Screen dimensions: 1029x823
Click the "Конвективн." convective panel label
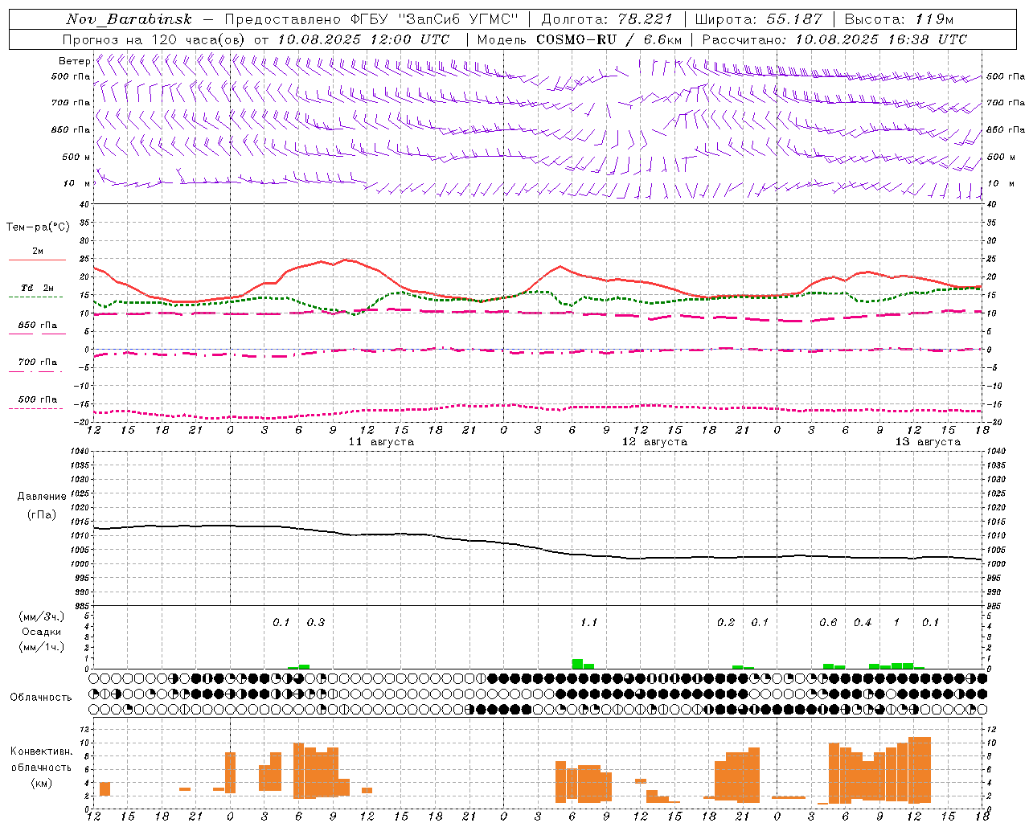click(x=42, y=751)
